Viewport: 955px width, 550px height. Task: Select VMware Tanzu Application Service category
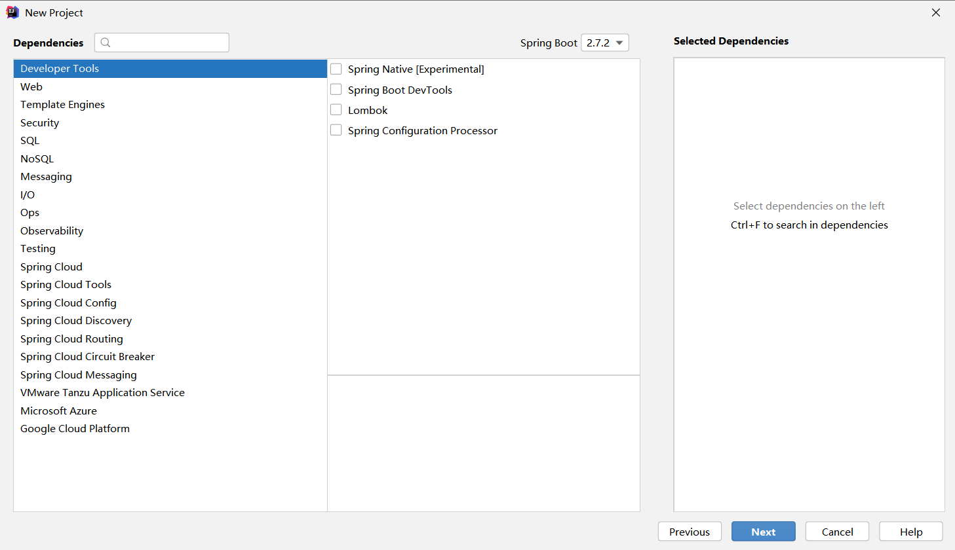click(x=170, y=393)
